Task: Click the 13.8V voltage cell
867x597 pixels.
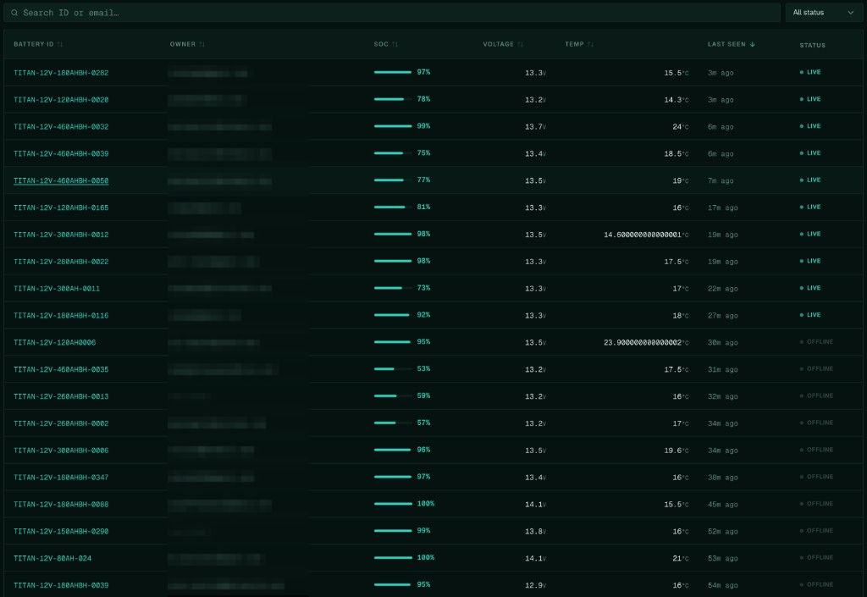Action: (x=535, y=532)
